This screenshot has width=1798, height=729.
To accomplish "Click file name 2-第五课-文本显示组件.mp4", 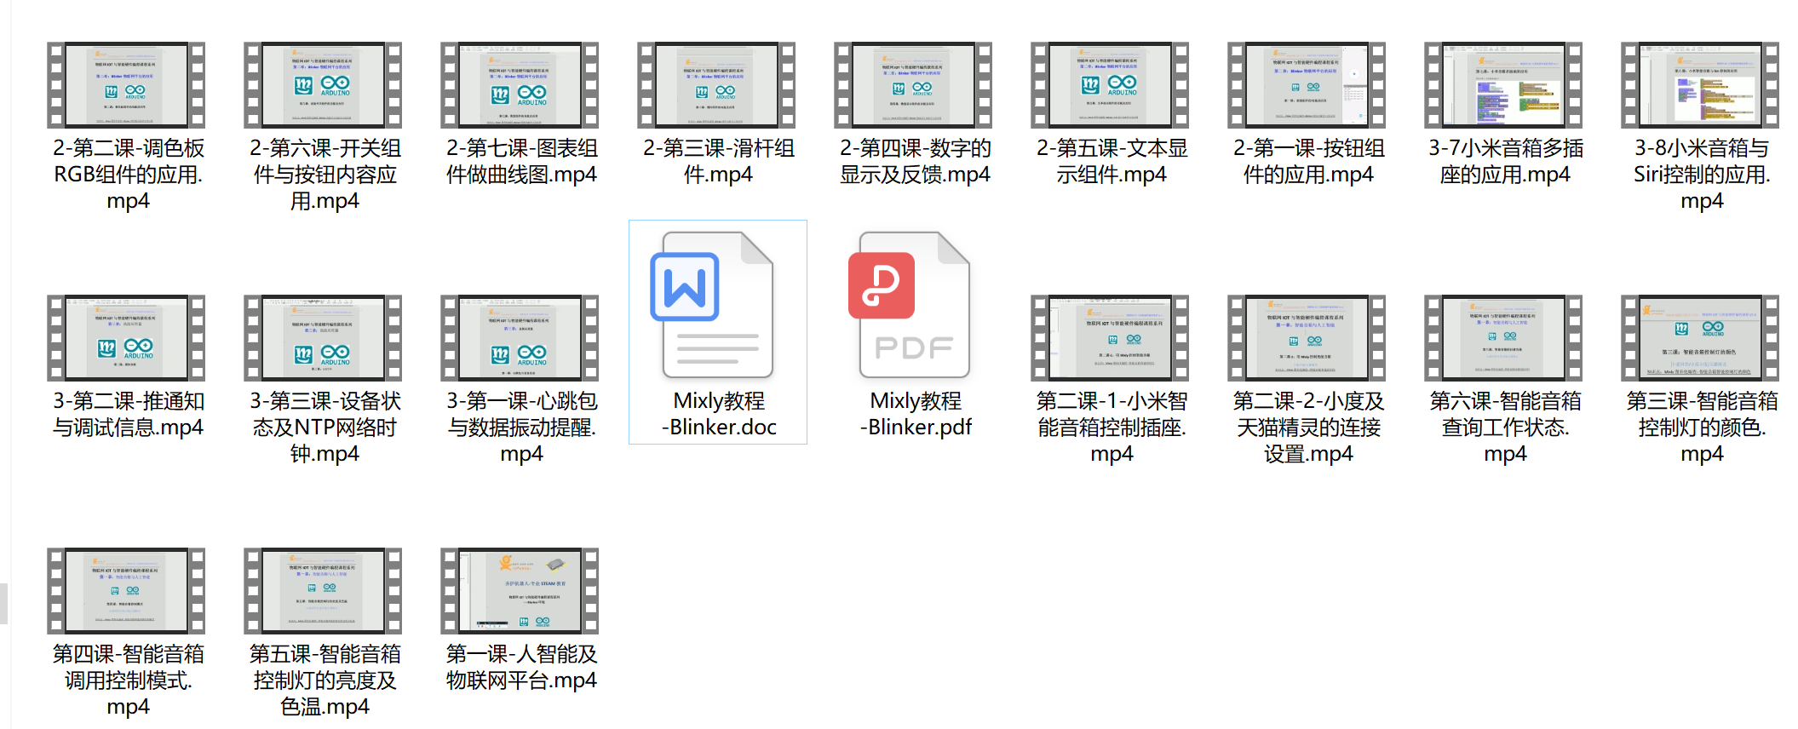I will (x=1112, y=161).
